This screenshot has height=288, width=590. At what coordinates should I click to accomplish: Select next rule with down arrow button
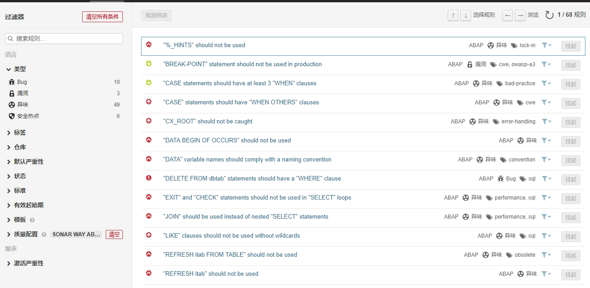pyautogui.click(x=465, y=15)
